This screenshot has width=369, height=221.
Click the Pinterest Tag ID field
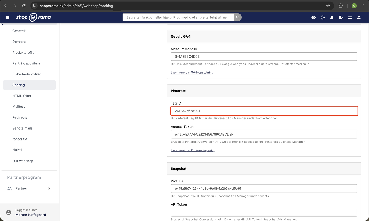(x=264, y=111)
